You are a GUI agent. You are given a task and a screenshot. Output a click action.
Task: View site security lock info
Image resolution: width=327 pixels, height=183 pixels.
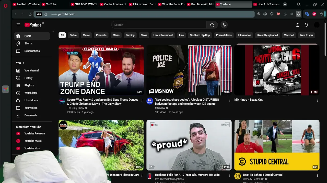pyautogui.click(x=46, y=14)
